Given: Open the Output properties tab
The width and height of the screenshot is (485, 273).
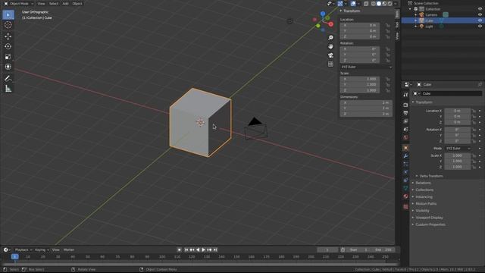Looking at the screenshot, I should click(x=405, y=113).
